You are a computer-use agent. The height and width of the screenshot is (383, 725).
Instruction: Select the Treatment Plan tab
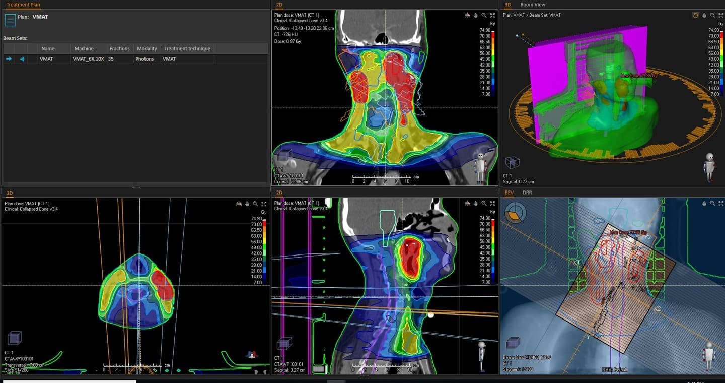[x=23, y=5]
